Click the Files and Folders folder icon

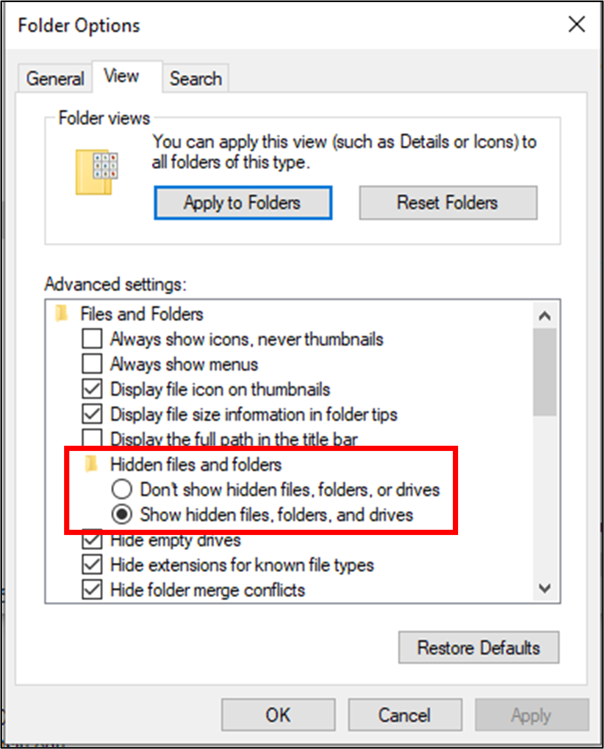click(62, 314)
